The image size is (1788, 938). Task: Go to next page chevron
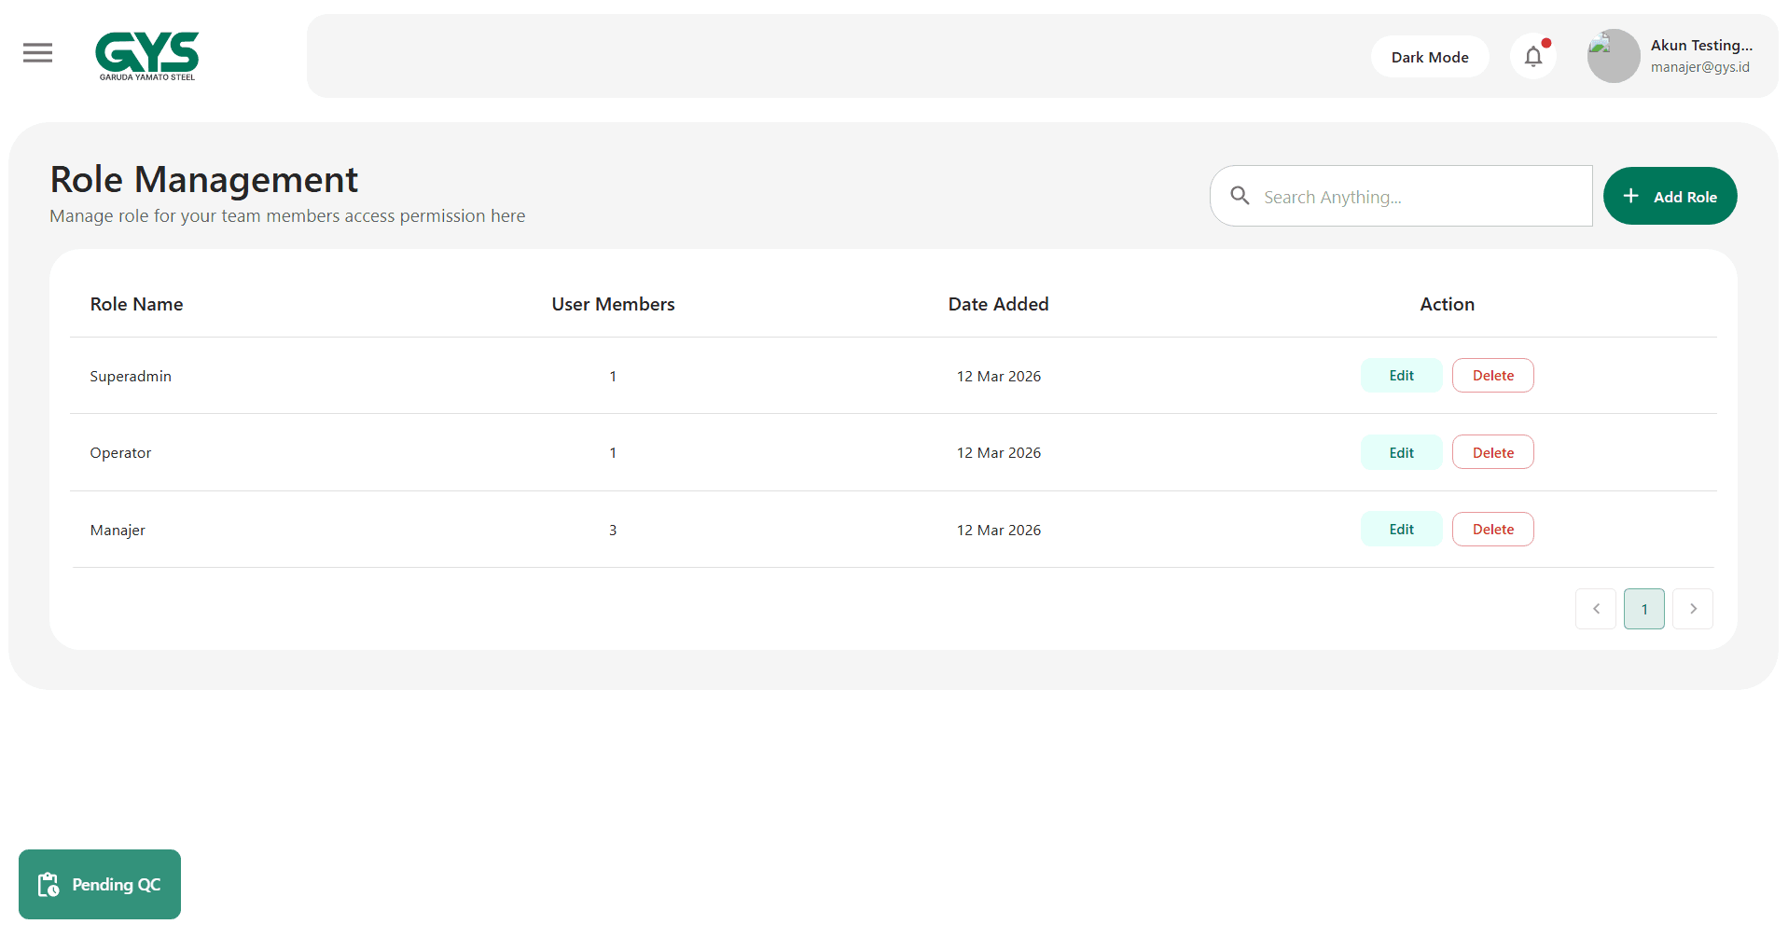(1692, 609)
